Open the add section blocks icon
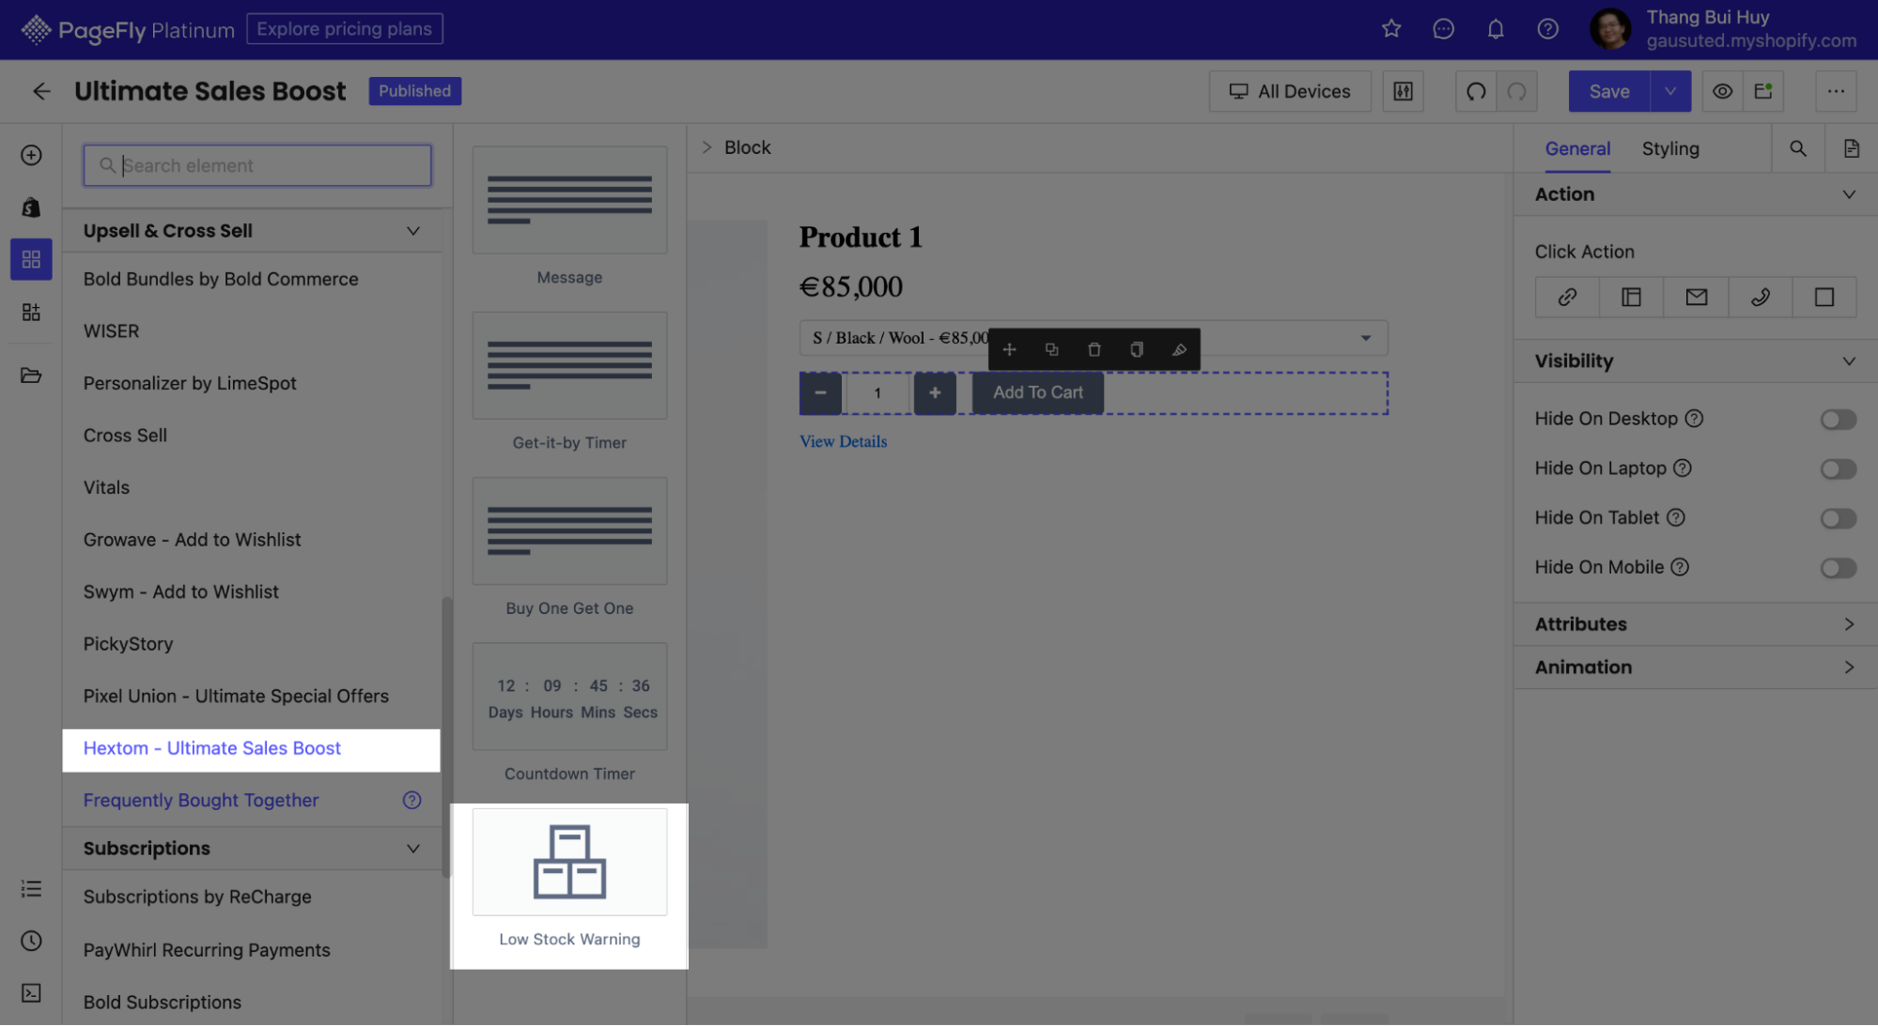The image size is (1878, 1026). click(x=31, y=312)
